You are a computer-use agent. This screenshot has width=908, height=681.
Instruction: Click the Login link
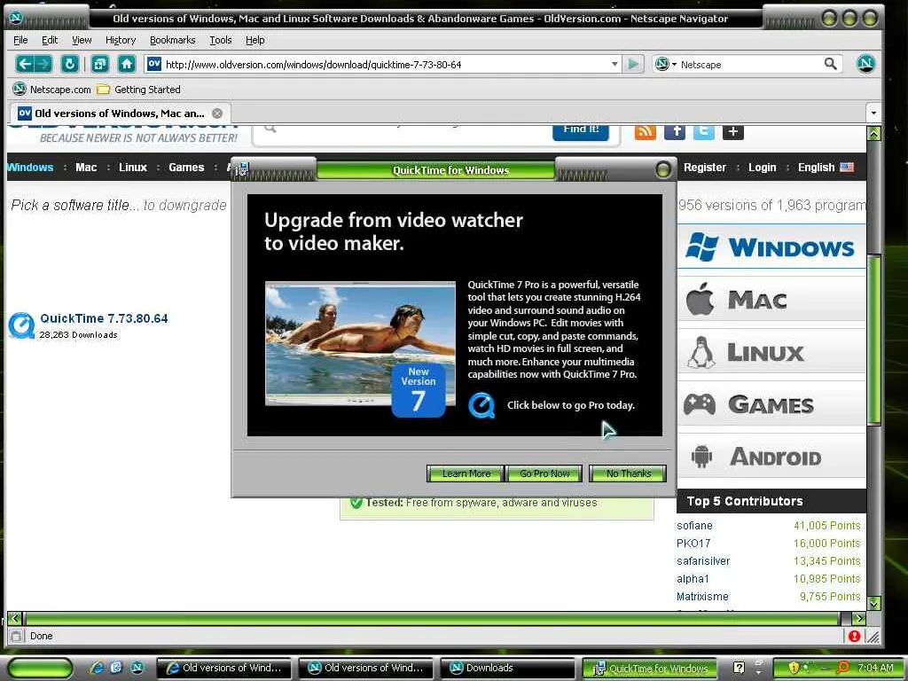[762, 168]
